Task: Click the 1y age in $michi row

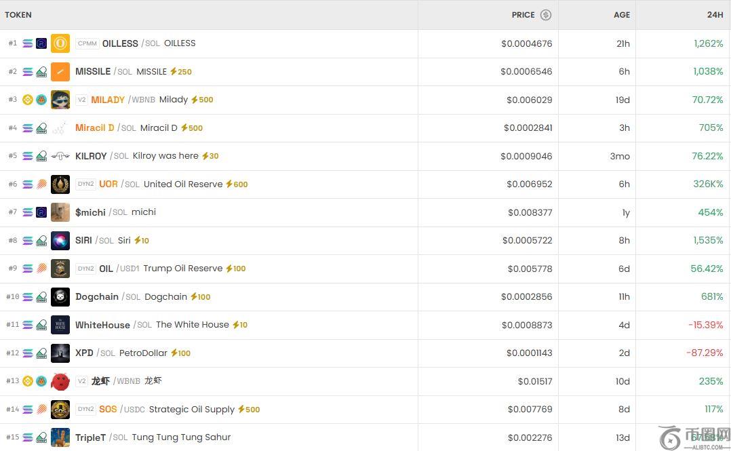Action: [x=626, y=213]
